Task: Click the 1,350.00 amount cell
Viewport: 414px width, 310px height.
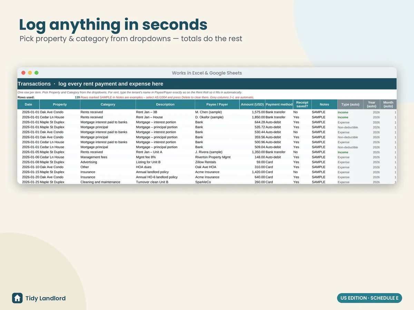Action: (252, 152)
